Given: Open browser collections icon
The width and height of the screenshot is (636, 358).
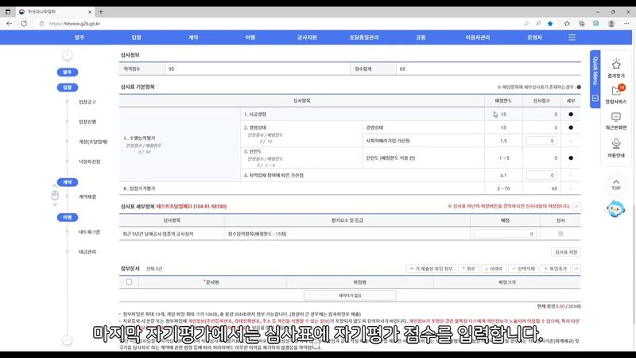Looking at the screenshot, I should coord(582,24).
